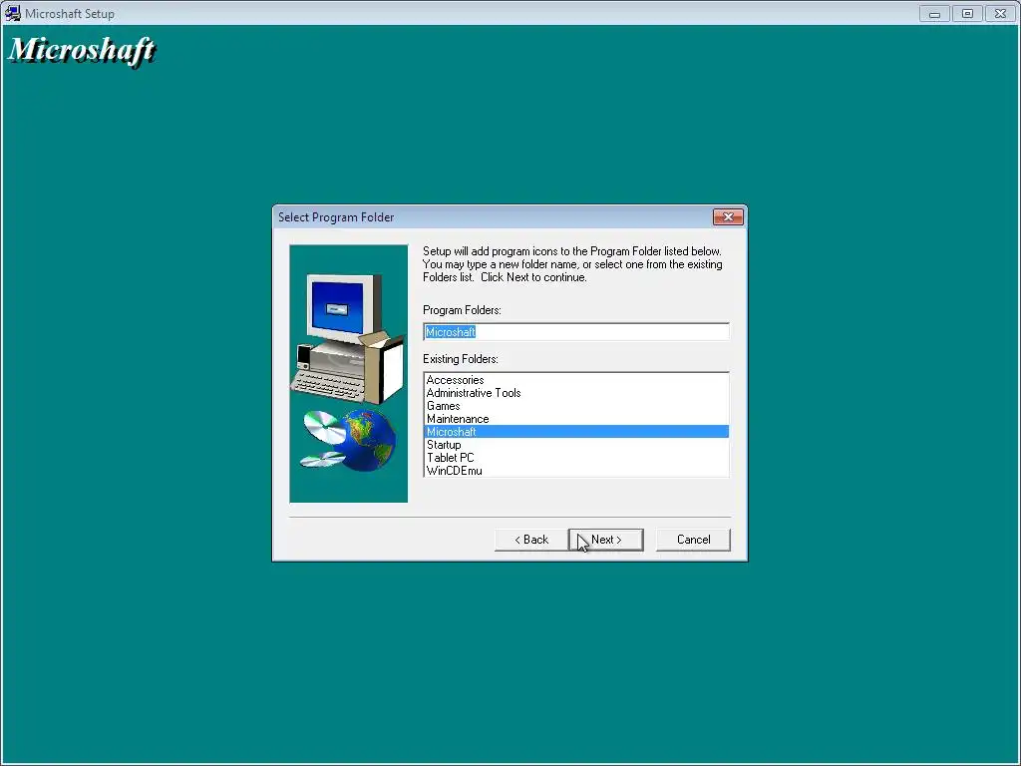Image resolution: width=1021 pixels, height=766 pixels.
Task: Minimize the Microshaft Setup window
Action: [934, 13]
